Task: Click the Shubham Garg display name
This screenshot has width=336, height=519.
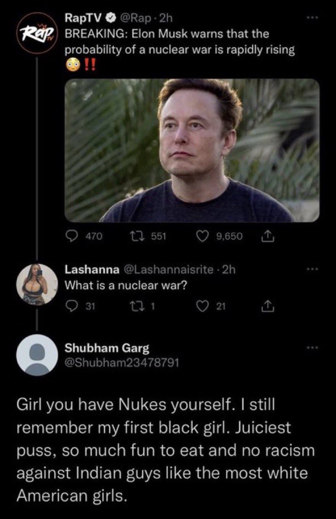Action: point(107,348)
